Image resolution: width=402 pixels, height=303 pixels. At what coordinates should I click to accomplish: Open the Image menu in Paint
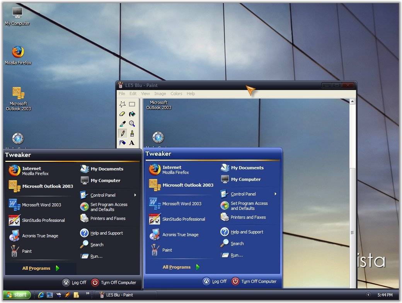[x=160, y=94]
